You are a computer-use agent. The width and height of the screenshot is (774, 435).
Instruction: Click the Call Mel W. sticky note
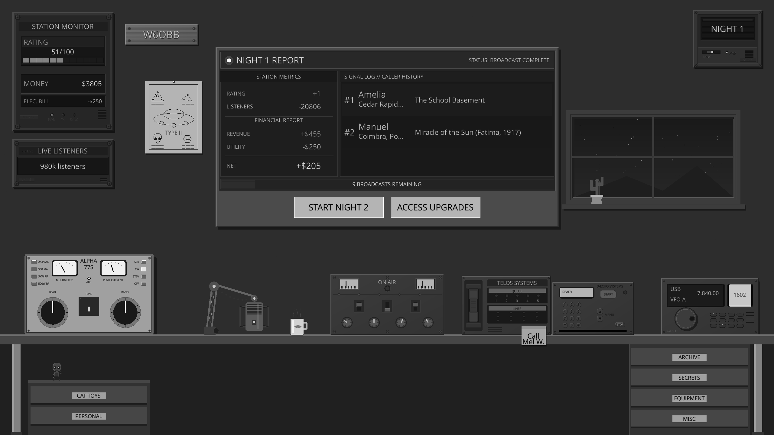(533, 336)
